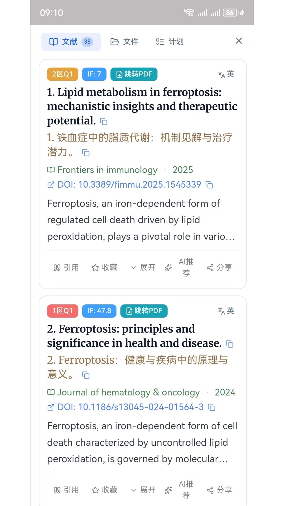Close the literature panel
The width and height of the screenshot is (284, 506).
(239, 41)
